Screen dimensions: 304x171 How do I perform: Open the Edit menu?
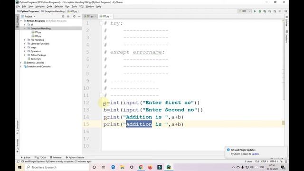point(24,6)
